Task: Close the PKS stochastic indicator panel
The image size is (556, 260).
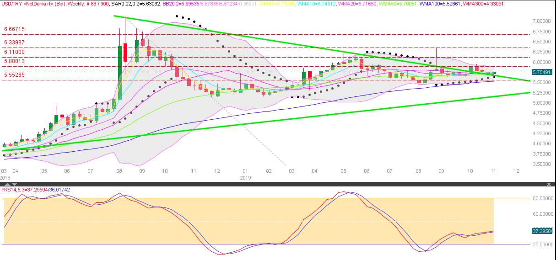Action: click(549, 184)
